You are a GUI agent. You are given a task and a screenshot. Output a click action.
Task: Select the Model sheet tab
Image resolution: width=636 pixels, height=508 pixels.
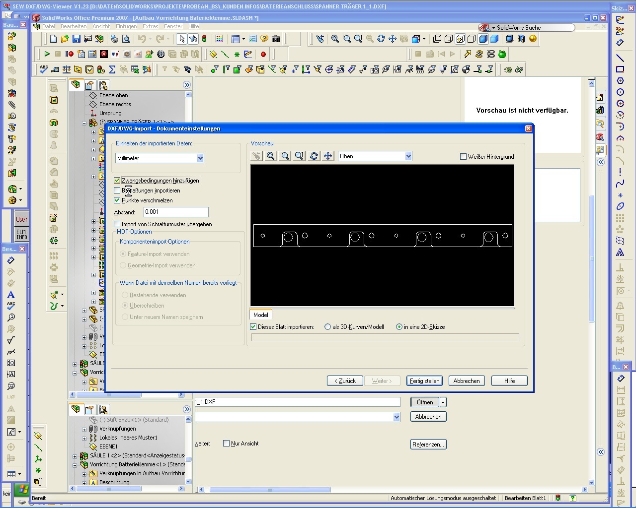[260, 315]
